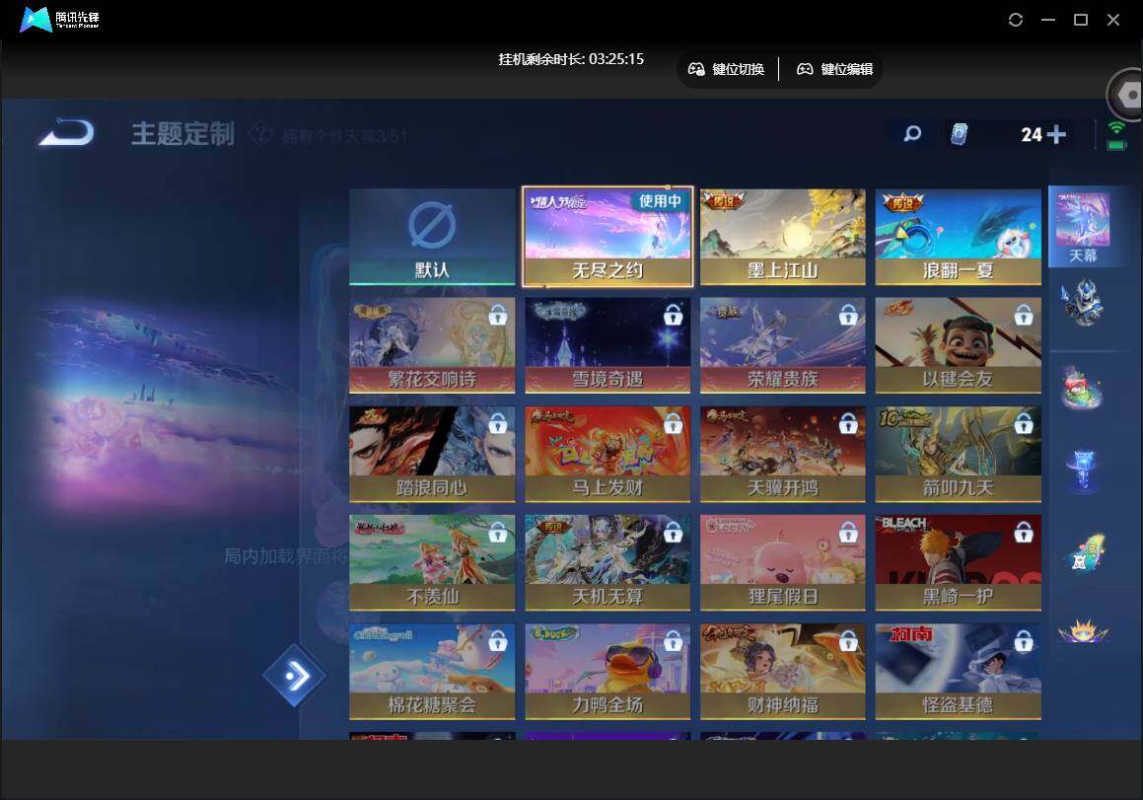Screen dimensions: 1143x800
Task: Add currency with the plus icon
Action: pos(1055,134)
